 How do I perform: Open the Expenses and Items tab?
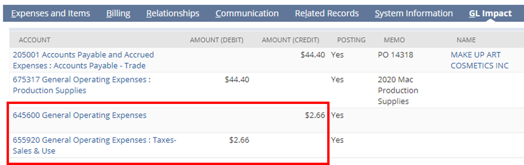coord(50,14)
